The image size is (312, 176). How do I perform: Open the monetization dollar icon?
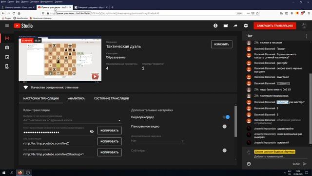pyautogui.click(x=215, y=26)
